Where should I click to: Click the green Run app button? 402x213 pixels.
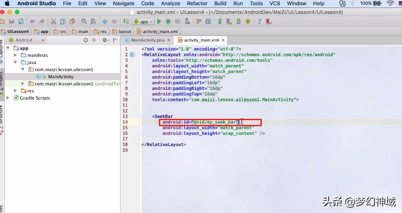point(159,22)
